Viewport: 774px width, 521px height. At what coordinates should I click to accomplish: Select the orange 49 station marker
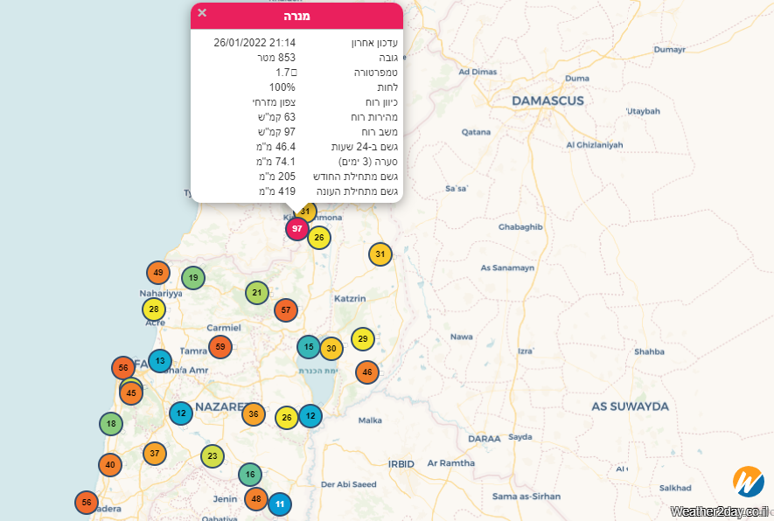tap(157, 273)
